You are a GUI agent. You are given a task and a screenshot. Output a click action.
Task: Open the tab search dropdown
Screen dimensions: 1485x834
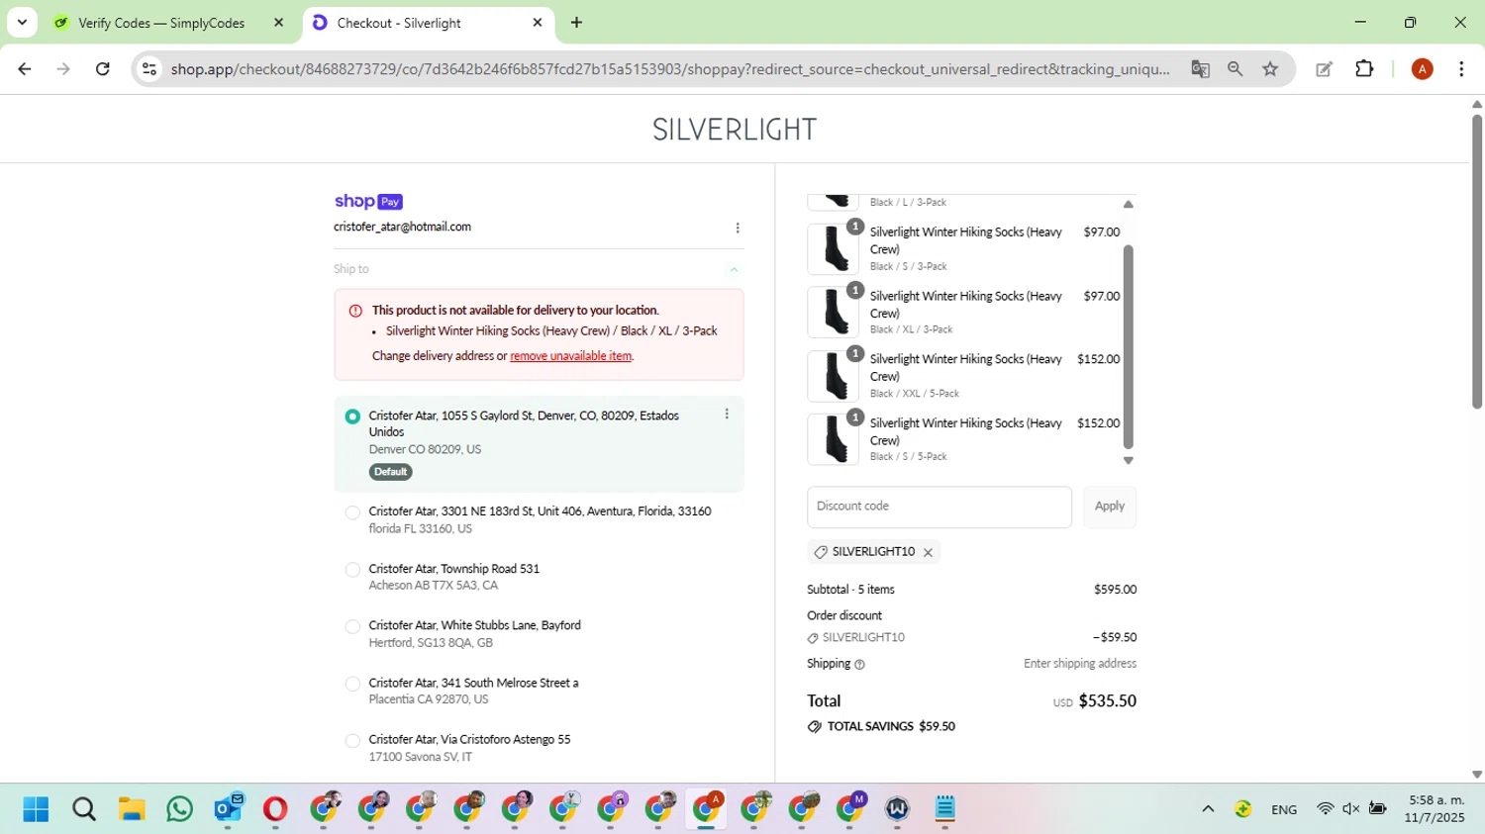(x=22, y=23)
